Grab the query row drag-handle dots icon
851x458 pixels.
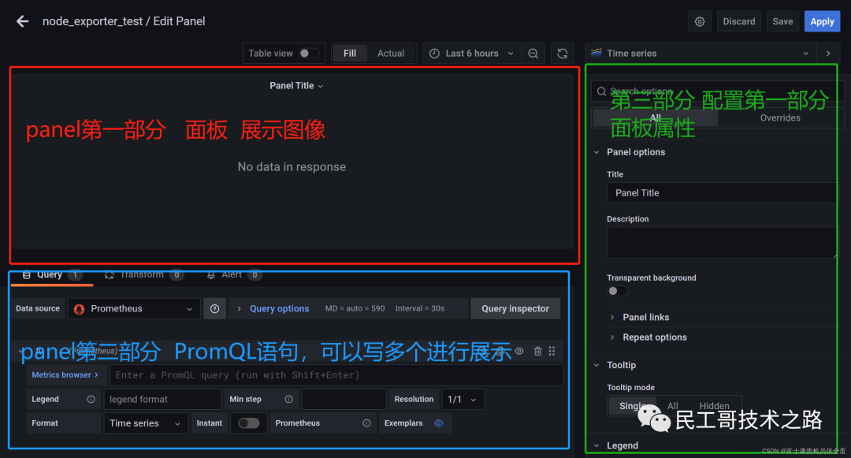click(552, 351)
